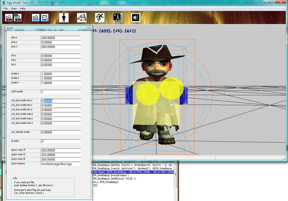Click the col_box scale min.z field
The image size is (288, 201).
tap(61, 110)
